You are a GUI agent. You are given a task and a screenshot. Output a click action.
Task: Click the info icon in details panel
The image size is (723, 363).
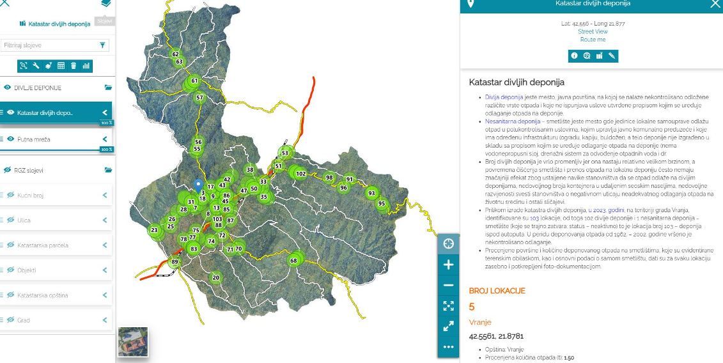point(574,56)
